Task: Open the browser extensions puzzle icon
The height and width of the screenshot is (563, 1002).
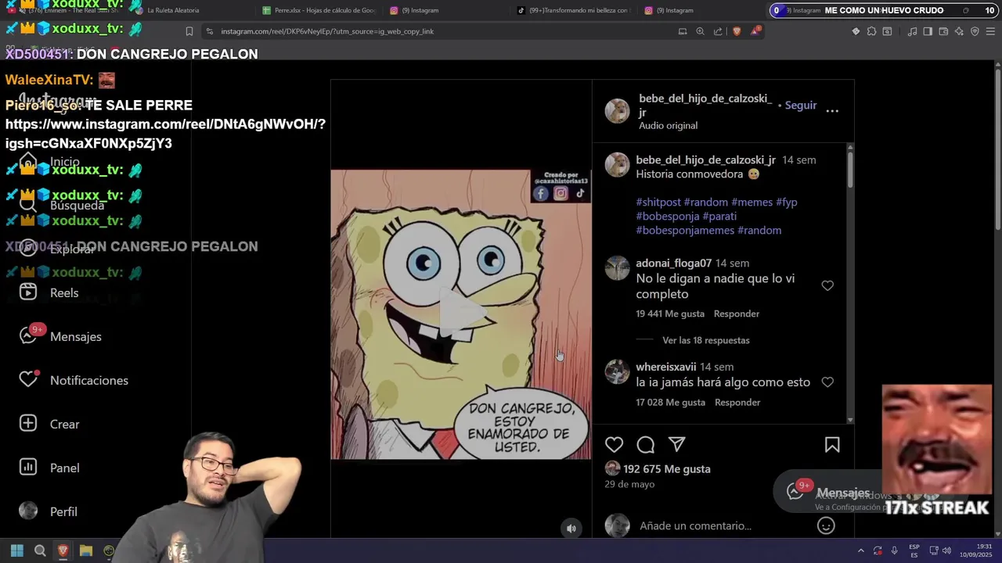Action: 871,31
